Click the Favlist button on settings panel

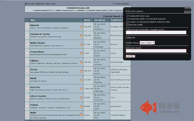tap(187, 12)
